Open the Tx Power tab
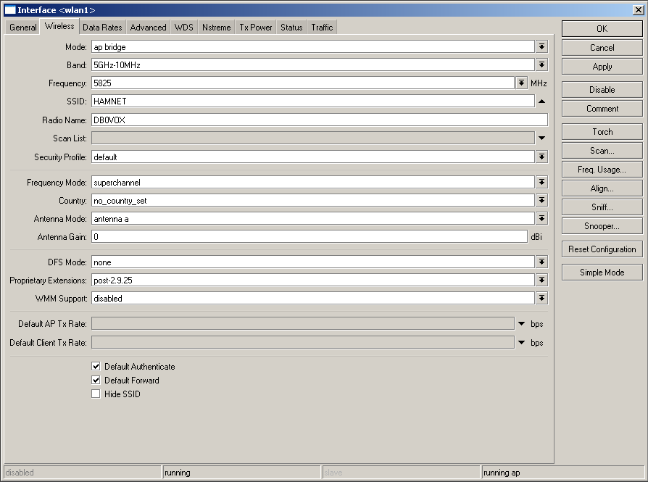 (256, 28)
